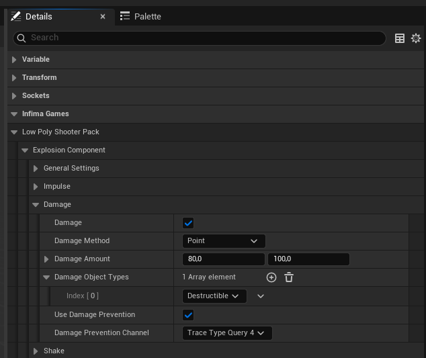Click the 80,0 damage amount field
426x358 pixels.
click(x=223, y=259)
